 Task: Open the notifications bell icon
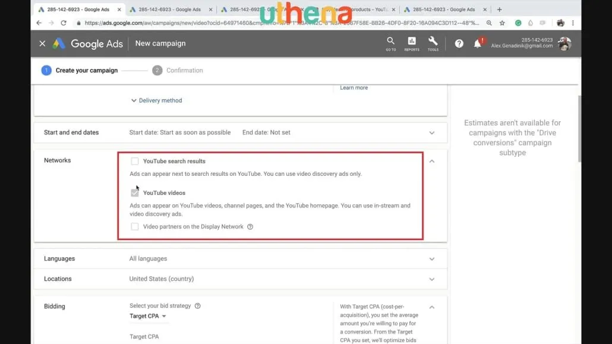[x=478, y=43]
